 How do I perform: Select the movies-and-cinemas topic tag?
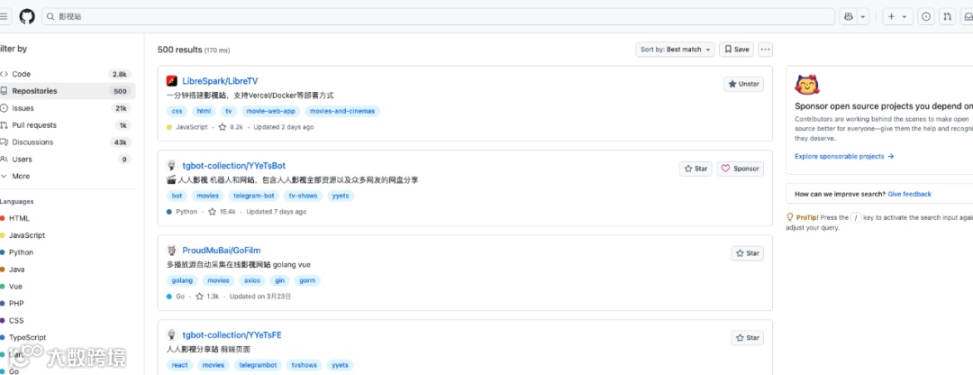point(342,111)
